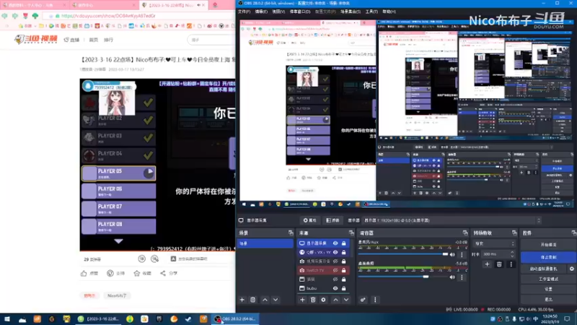
Task: Show the 视频采集设备 source
Action: [335, 261]
